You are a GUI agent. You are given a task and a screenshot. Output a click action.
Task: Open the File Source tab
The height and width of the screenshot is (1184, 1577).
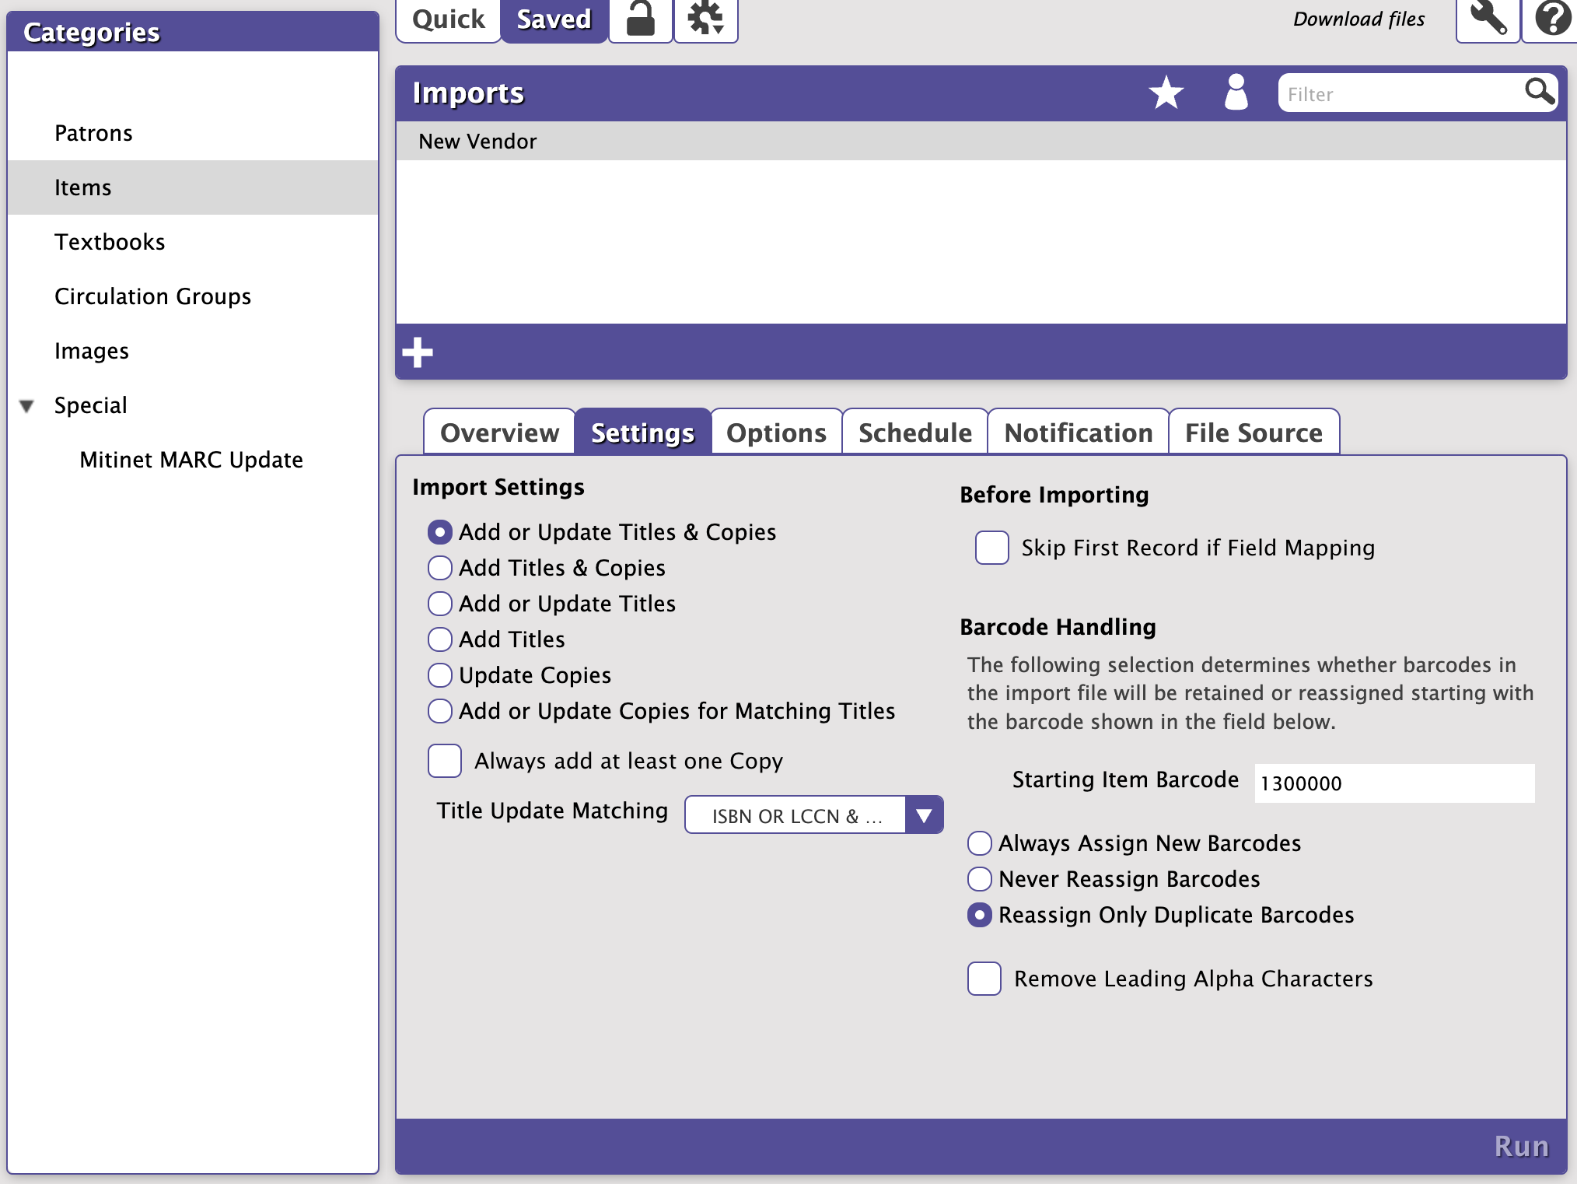click(x=1253, y=433)
